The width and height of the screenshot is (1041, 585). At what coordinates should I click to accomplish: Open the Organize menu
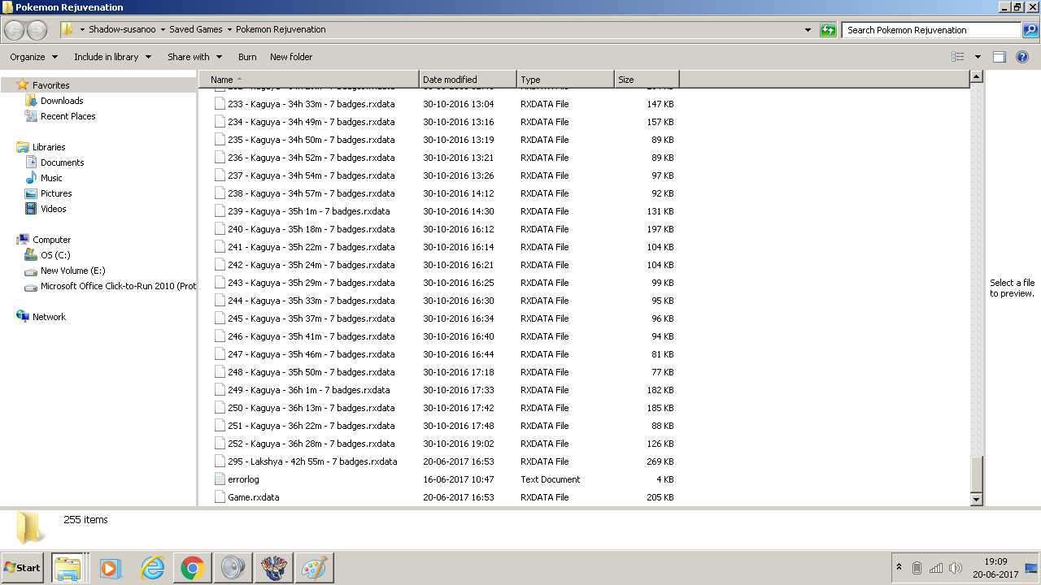(33, 57)
